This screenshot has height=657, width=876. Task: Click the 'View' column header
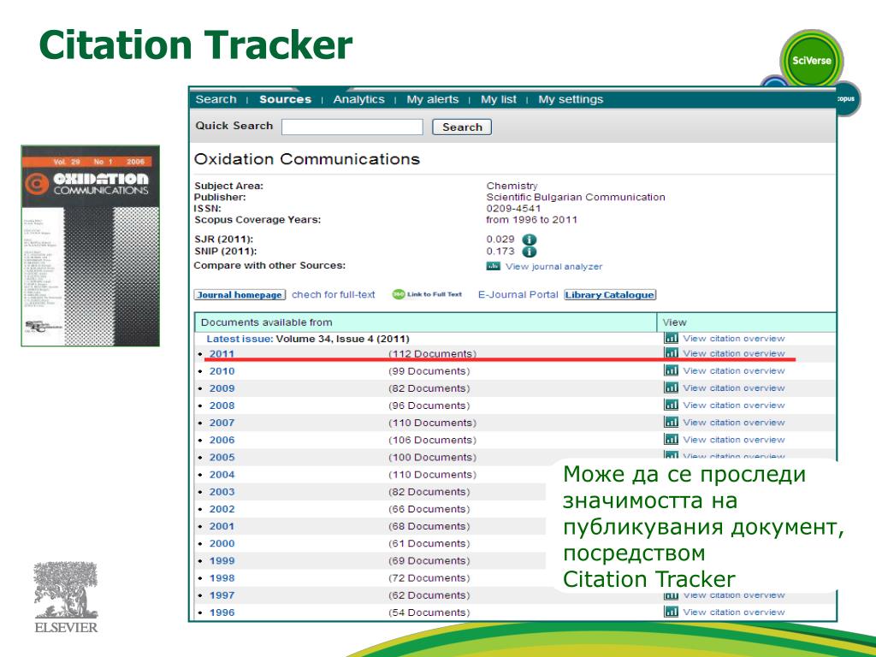746,323
